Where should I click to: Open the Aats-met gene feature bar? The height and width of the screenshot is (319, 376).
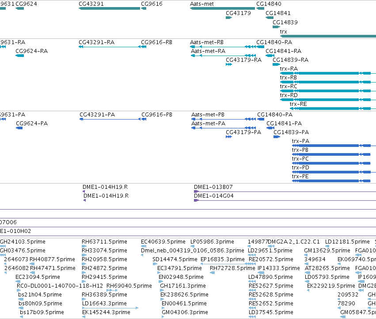point(222,8)
